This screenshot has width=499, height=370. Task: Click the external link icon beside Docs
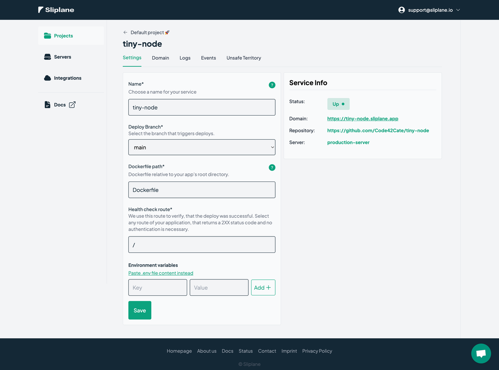[x=72, y=105]
